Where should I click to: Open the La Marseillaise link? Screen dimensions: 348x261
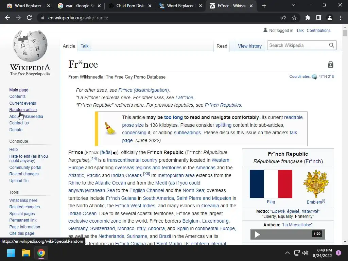[x=298, y=225]
